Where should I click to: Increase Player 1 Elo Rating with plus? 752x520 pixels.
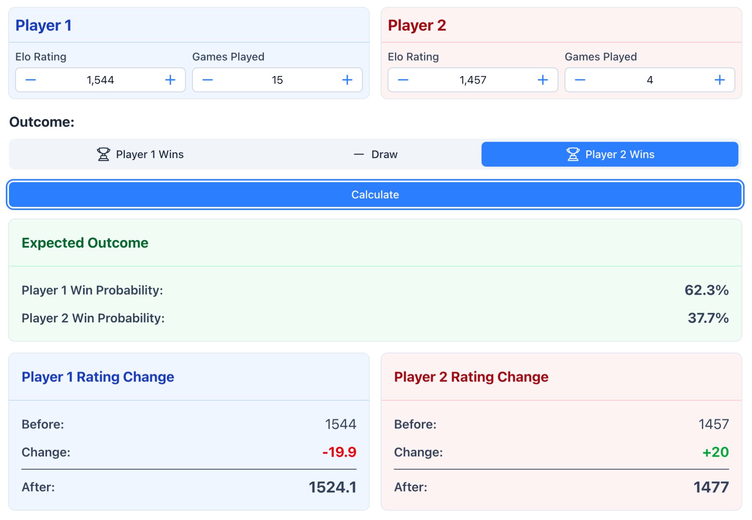pos(170,80)
